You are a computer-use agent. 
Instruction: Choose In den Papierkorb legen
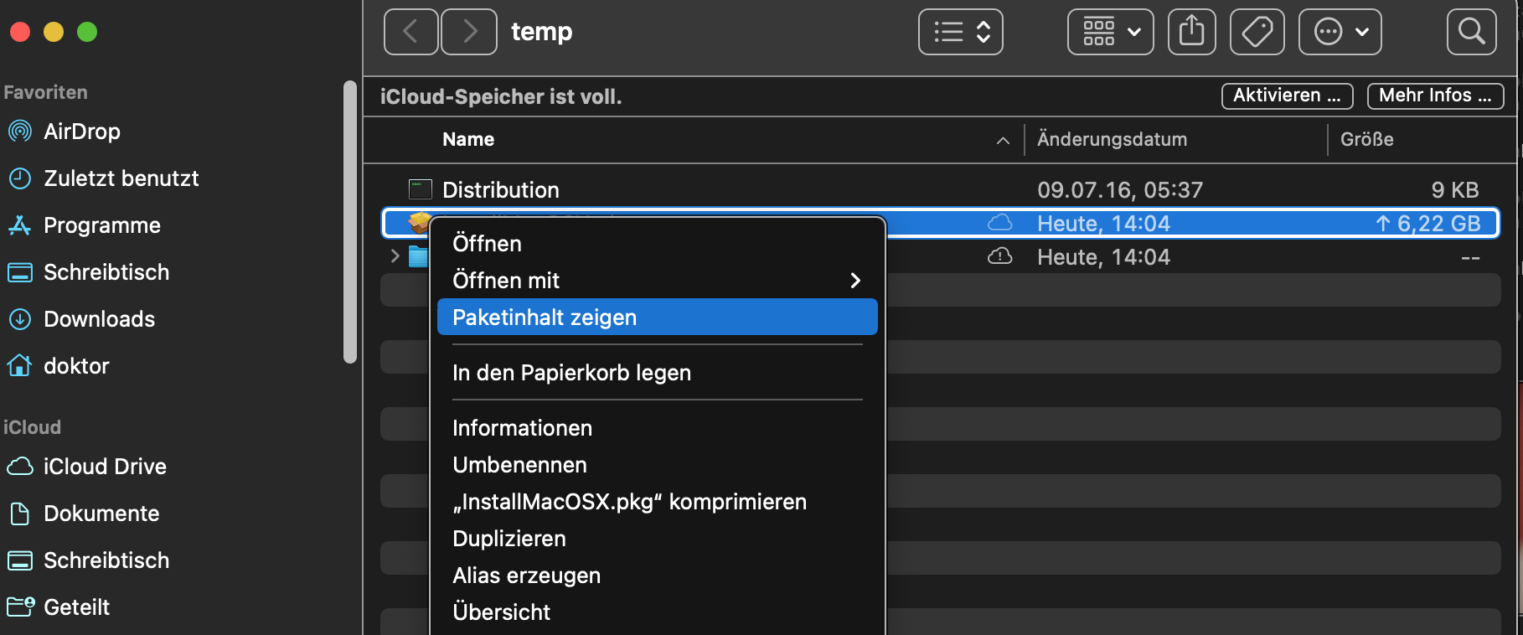[571, 373]
